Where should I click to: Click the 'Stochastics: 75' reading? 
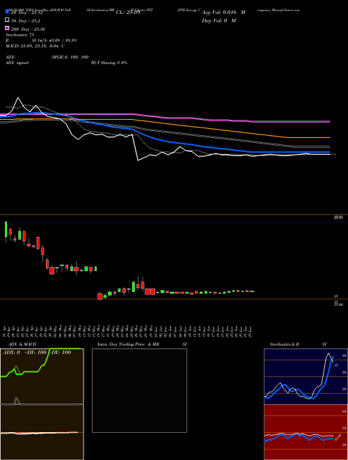pos(20,35)
